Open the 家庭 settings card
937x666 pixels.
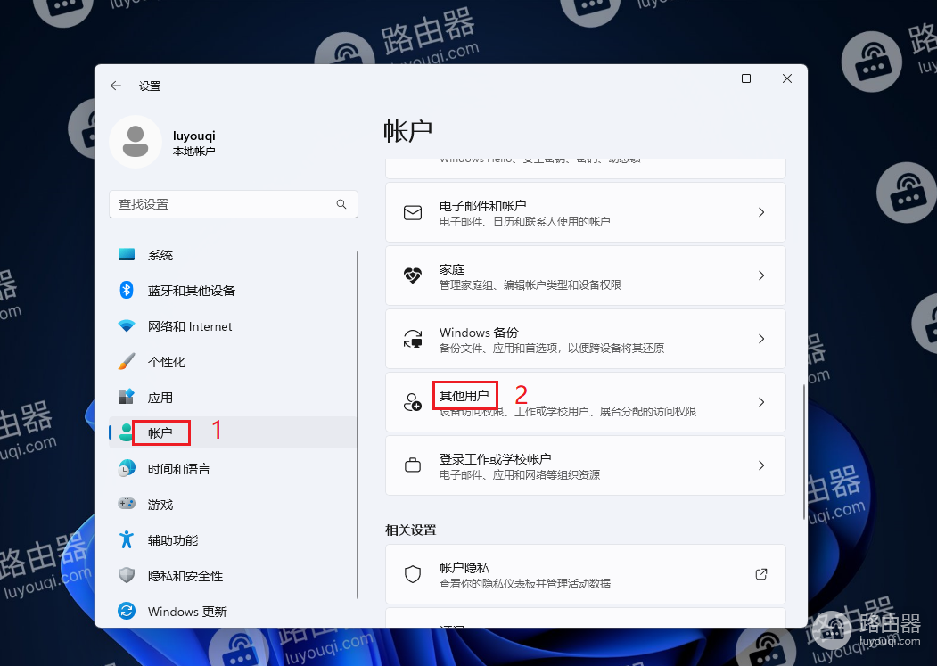click(x=586, y=275)
